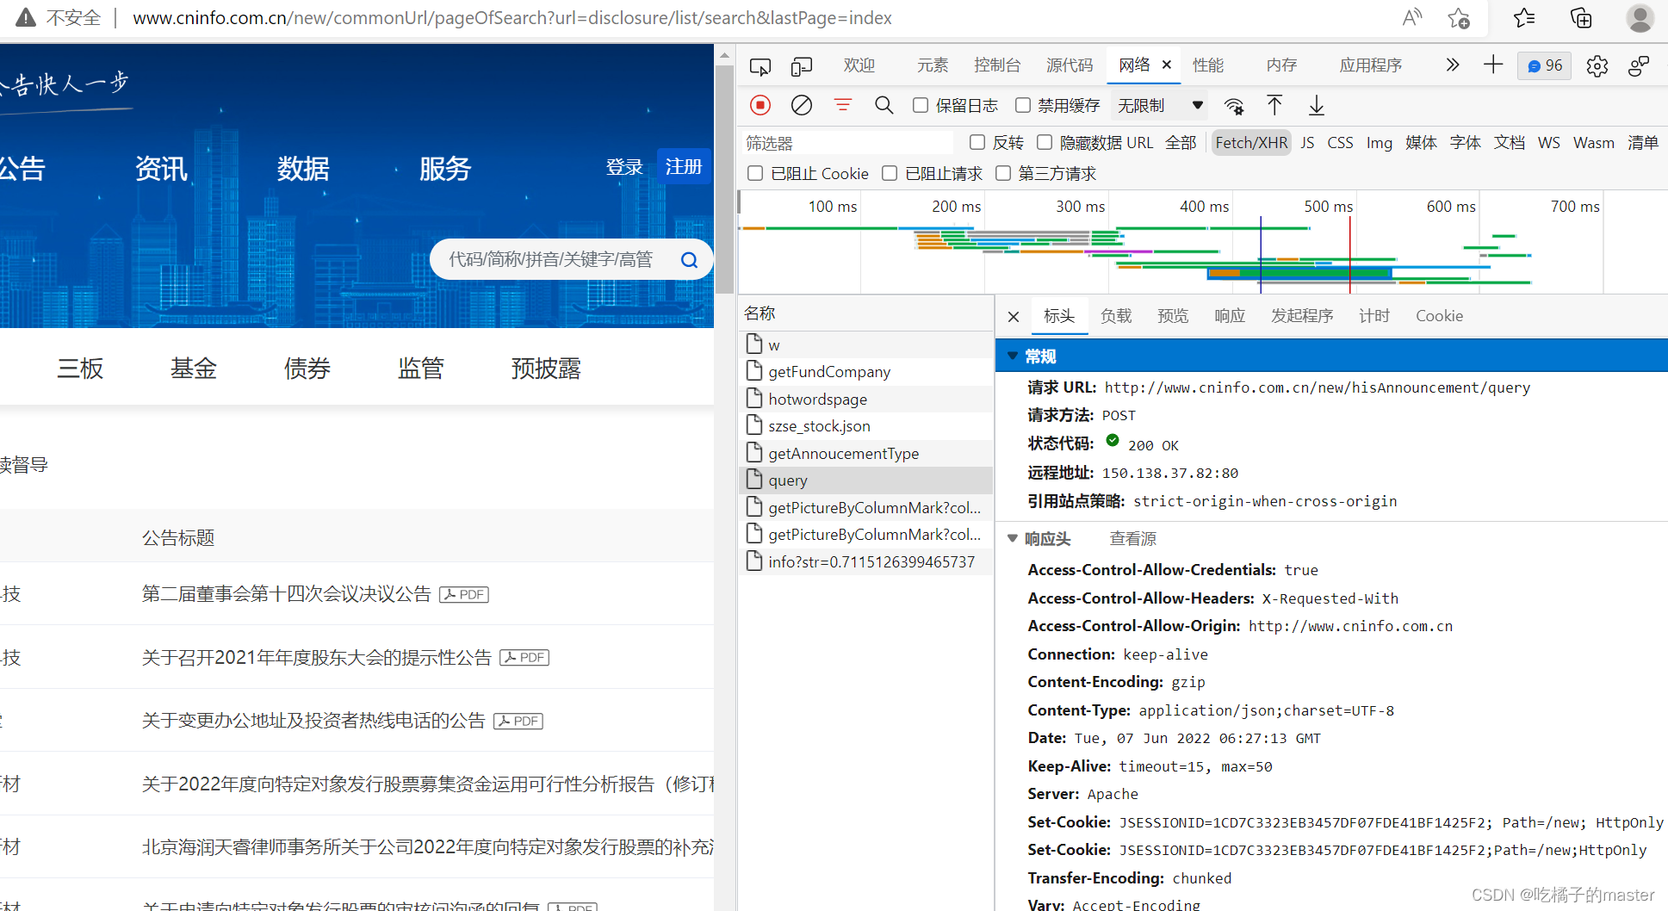The width and height of the screenshot is (1668, 911).
Task: Open the 基金 category on website
Action: click(x=193, y=369)
